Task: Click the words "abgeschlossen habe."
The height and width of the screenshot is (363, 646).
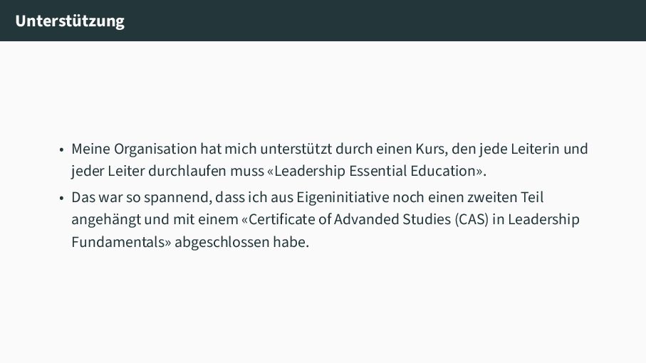Action: (242, 242)
